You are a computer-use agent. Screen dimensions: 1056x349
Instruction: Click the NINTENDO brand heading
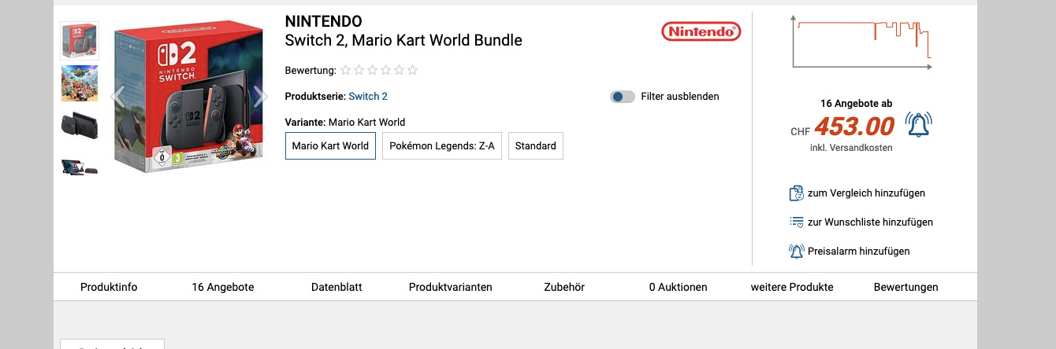[x=323, y=20]
